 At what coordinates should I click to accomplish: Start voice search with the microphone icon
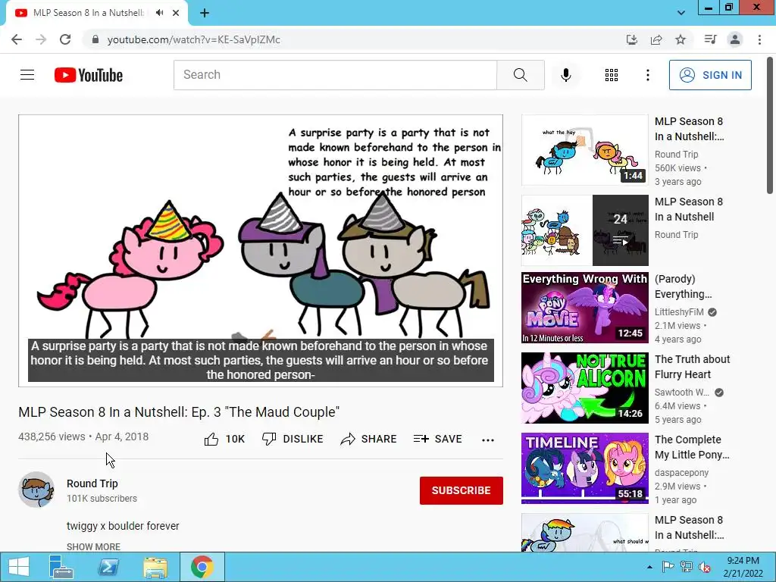565,75
